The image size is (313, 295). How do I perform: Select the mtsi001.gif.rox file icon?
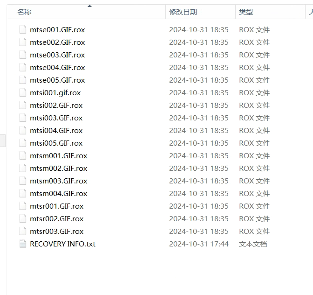pyautogui.click(x=22, y=92)
